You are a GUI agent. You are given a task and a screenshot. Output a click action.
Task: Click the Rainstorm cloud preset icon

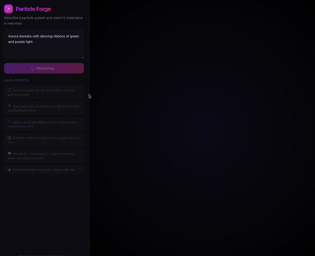(10, 153)
